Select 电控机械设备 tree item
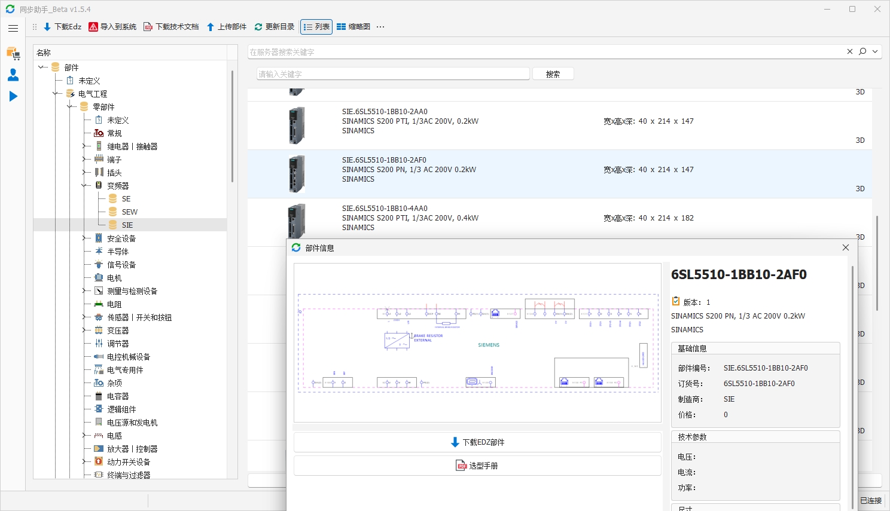The width and height of the screenshot is (890, 511). (x=129, y=356)
